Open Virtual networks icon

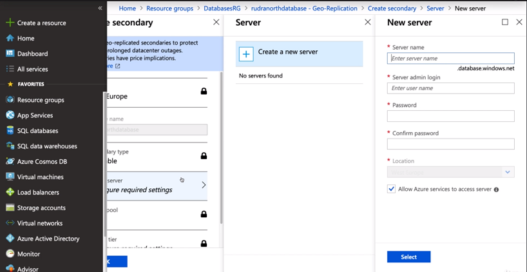click(10, 223)
